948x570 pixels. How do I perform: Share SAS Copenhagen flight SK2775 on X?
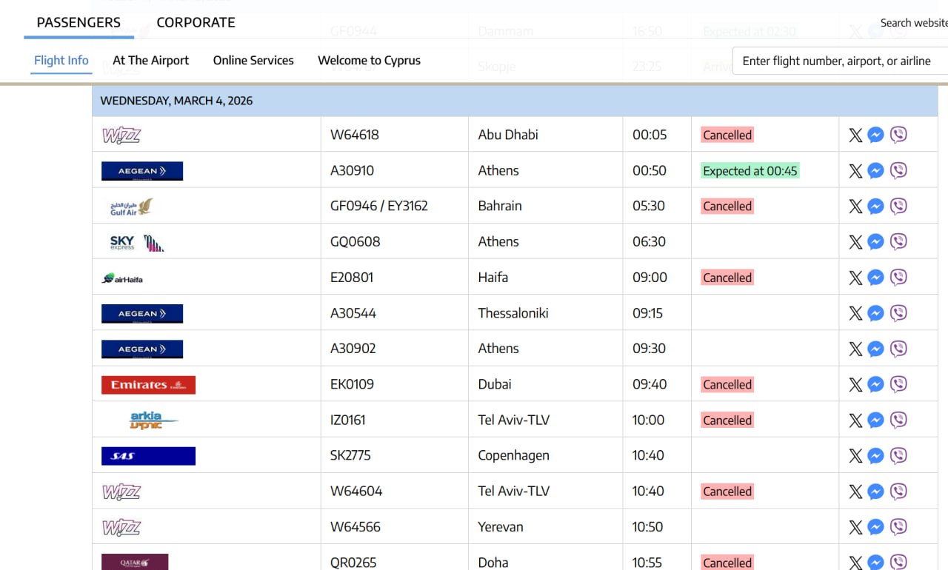[x=855, y=456]
